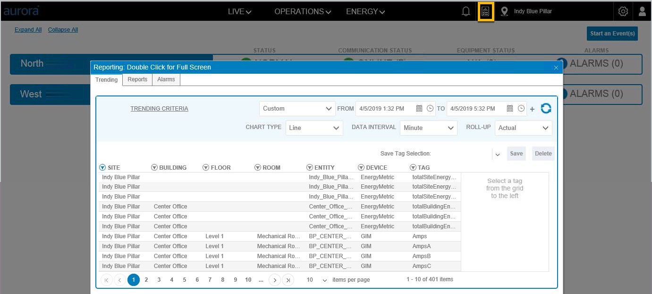
Task: Open the OPERATIONS menu
Action: [303, 11]
